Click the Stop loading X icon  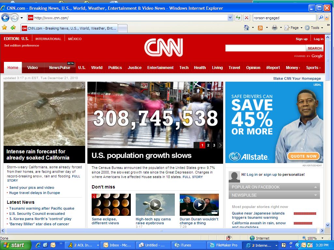click(x=247, y=18)
